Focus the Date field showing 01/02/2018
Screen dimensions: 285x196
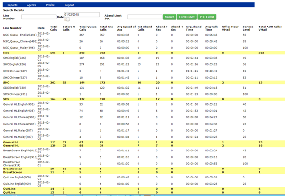[x=82, y=15]
